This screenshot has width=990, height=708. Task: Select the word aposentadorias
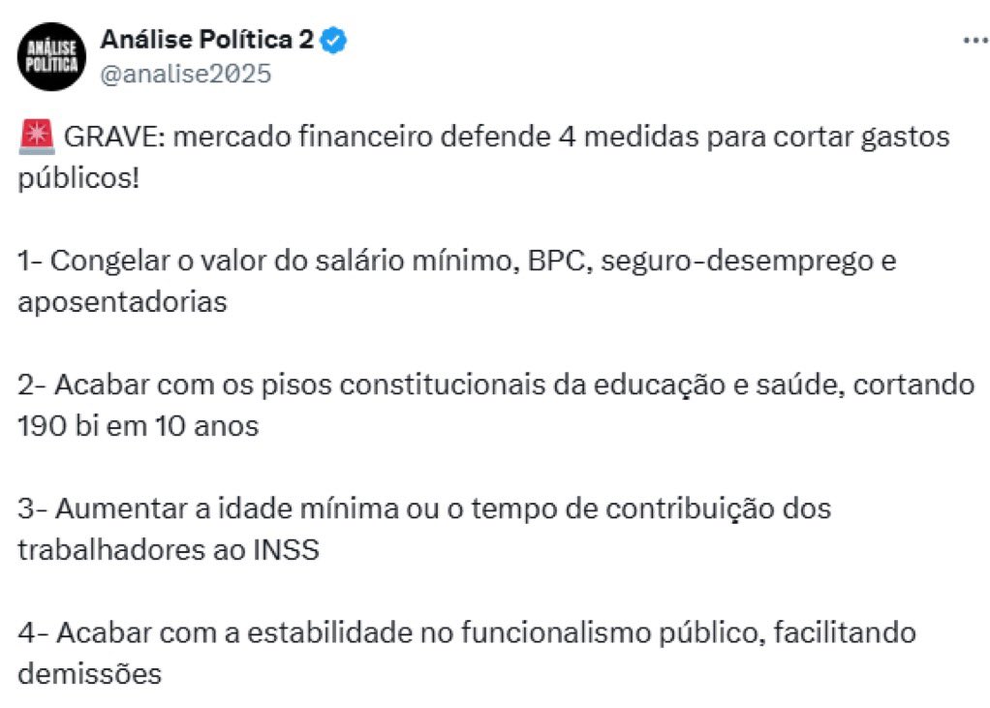[x=122, y=303]
